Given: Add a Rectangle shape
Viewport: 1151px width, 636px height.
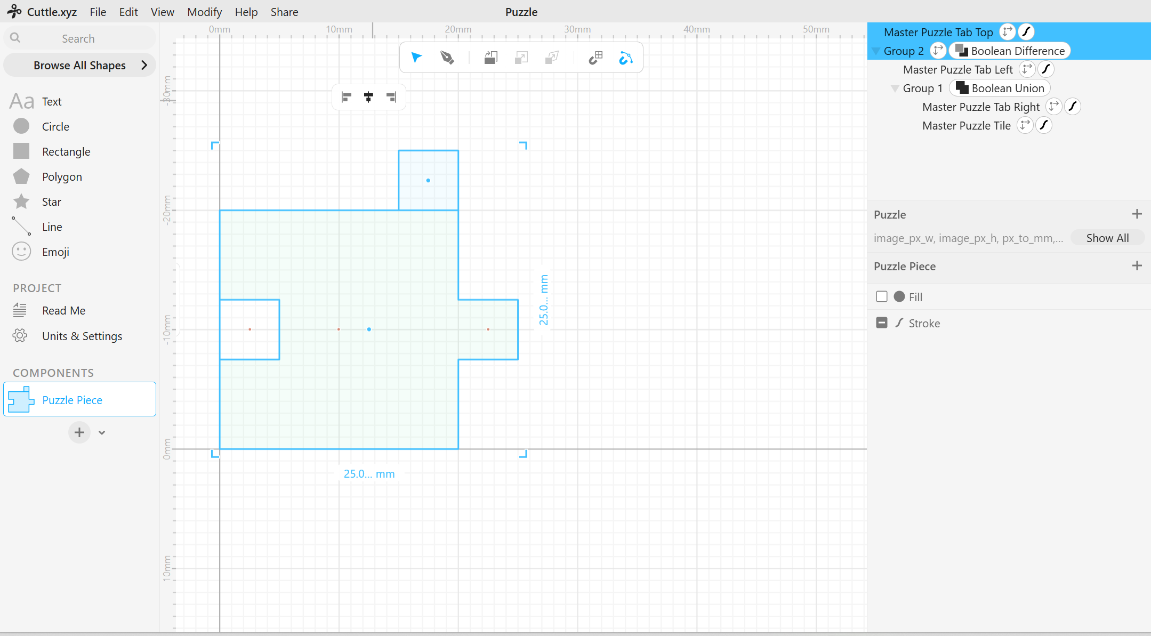Looking at the screenshot, I should tap(52, 151).
